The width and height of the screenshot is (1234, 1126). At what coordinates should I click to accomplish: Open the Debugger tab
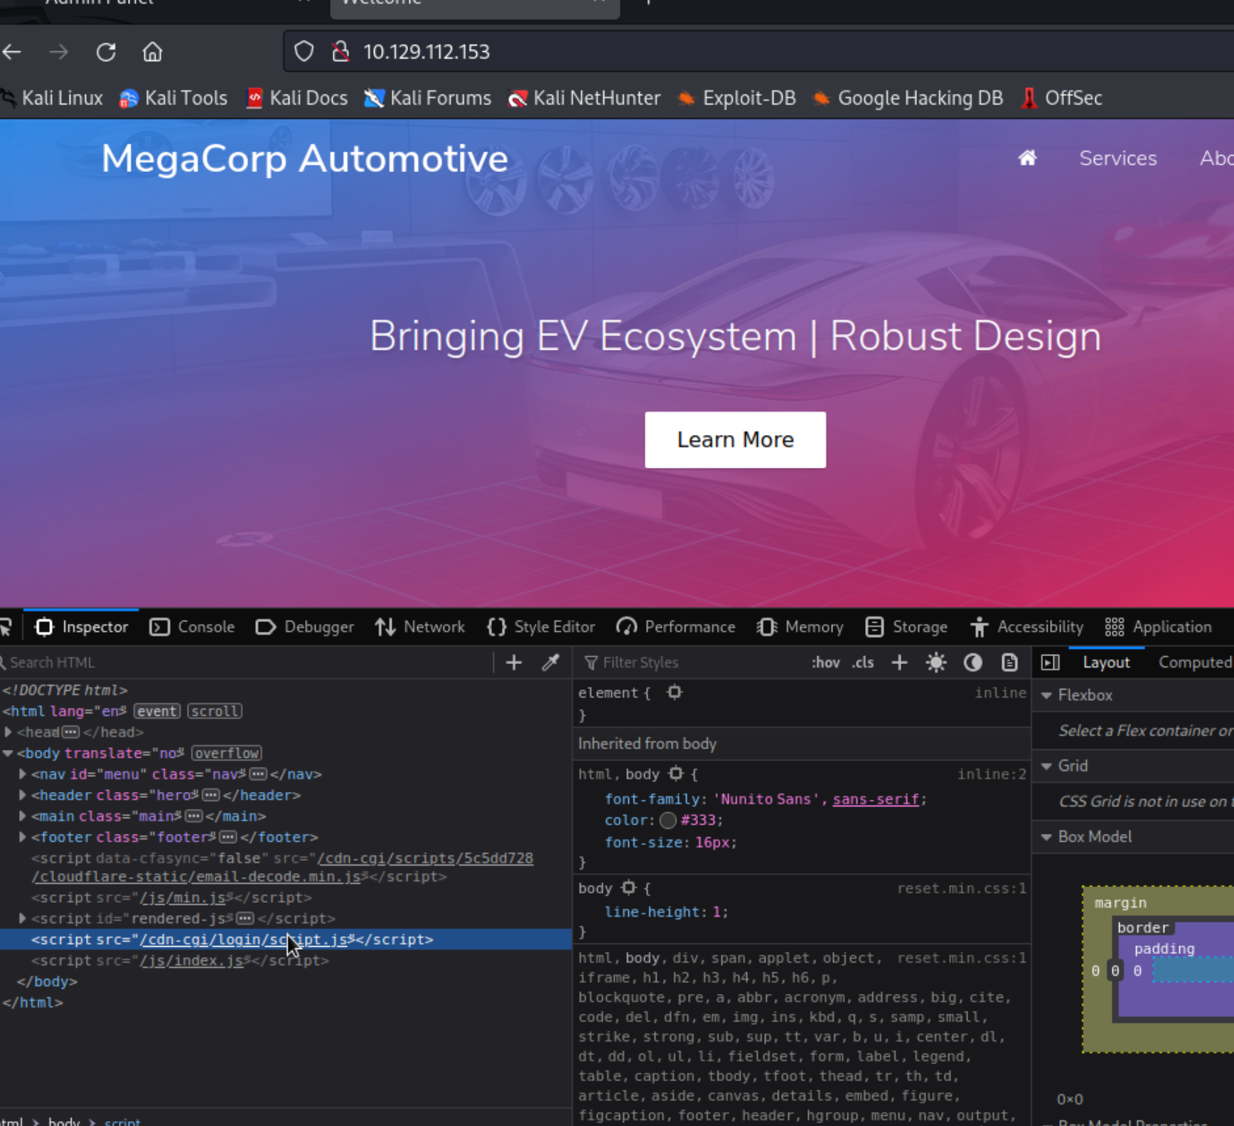point(304,627)
